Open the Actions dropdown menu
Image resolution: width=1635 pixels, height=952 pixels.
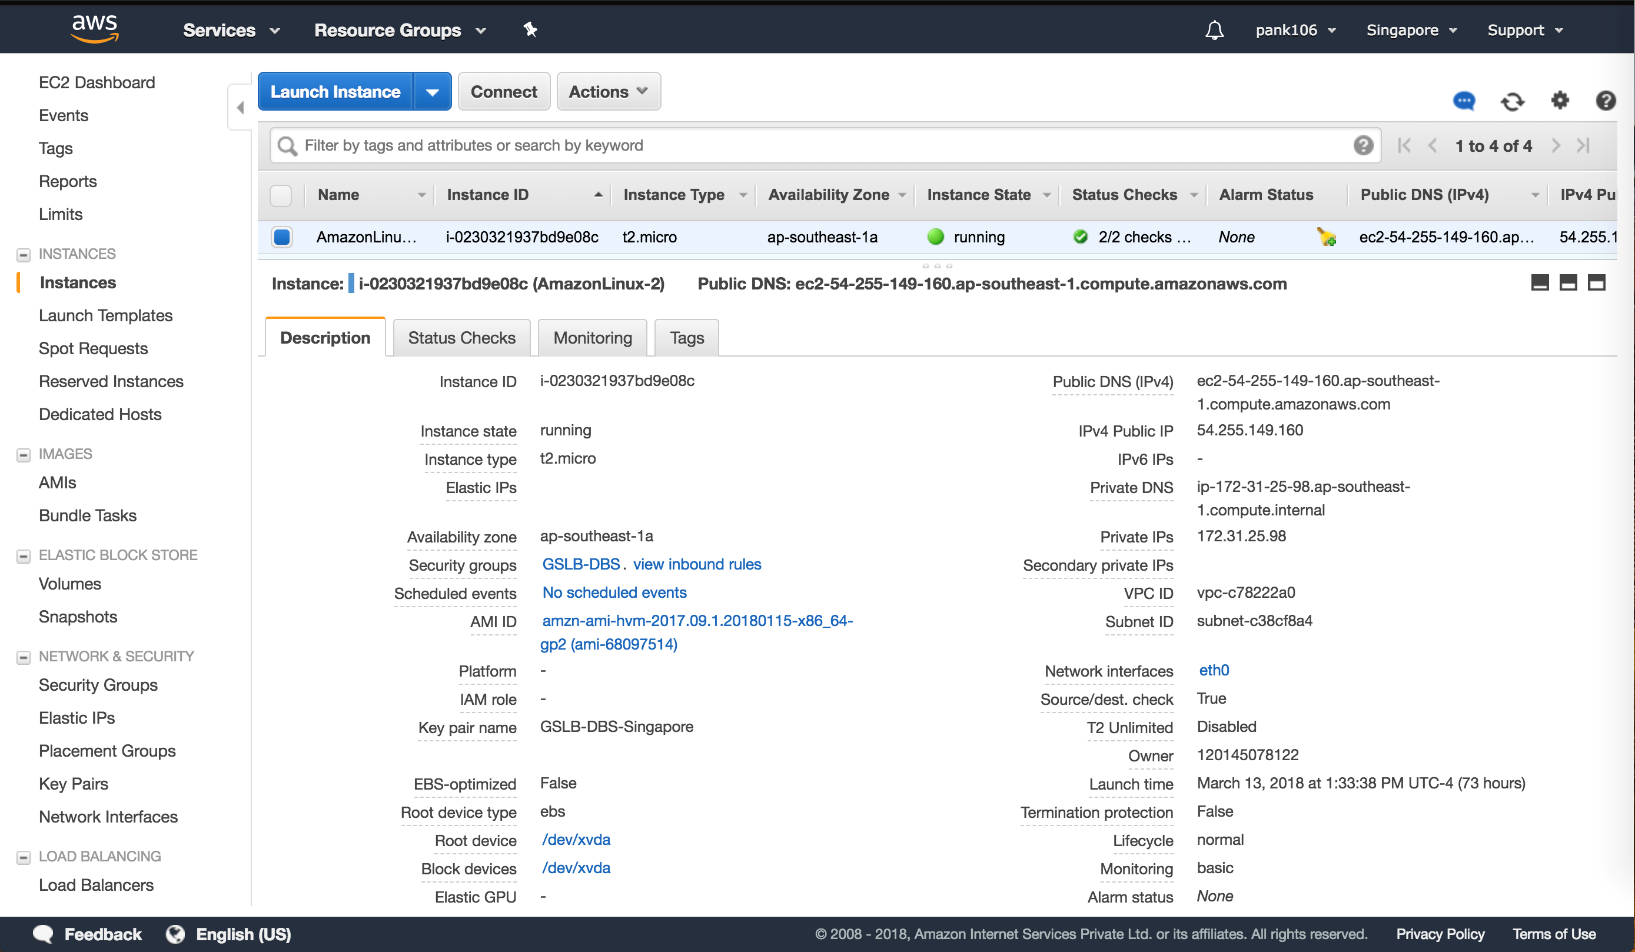point(608,92)
